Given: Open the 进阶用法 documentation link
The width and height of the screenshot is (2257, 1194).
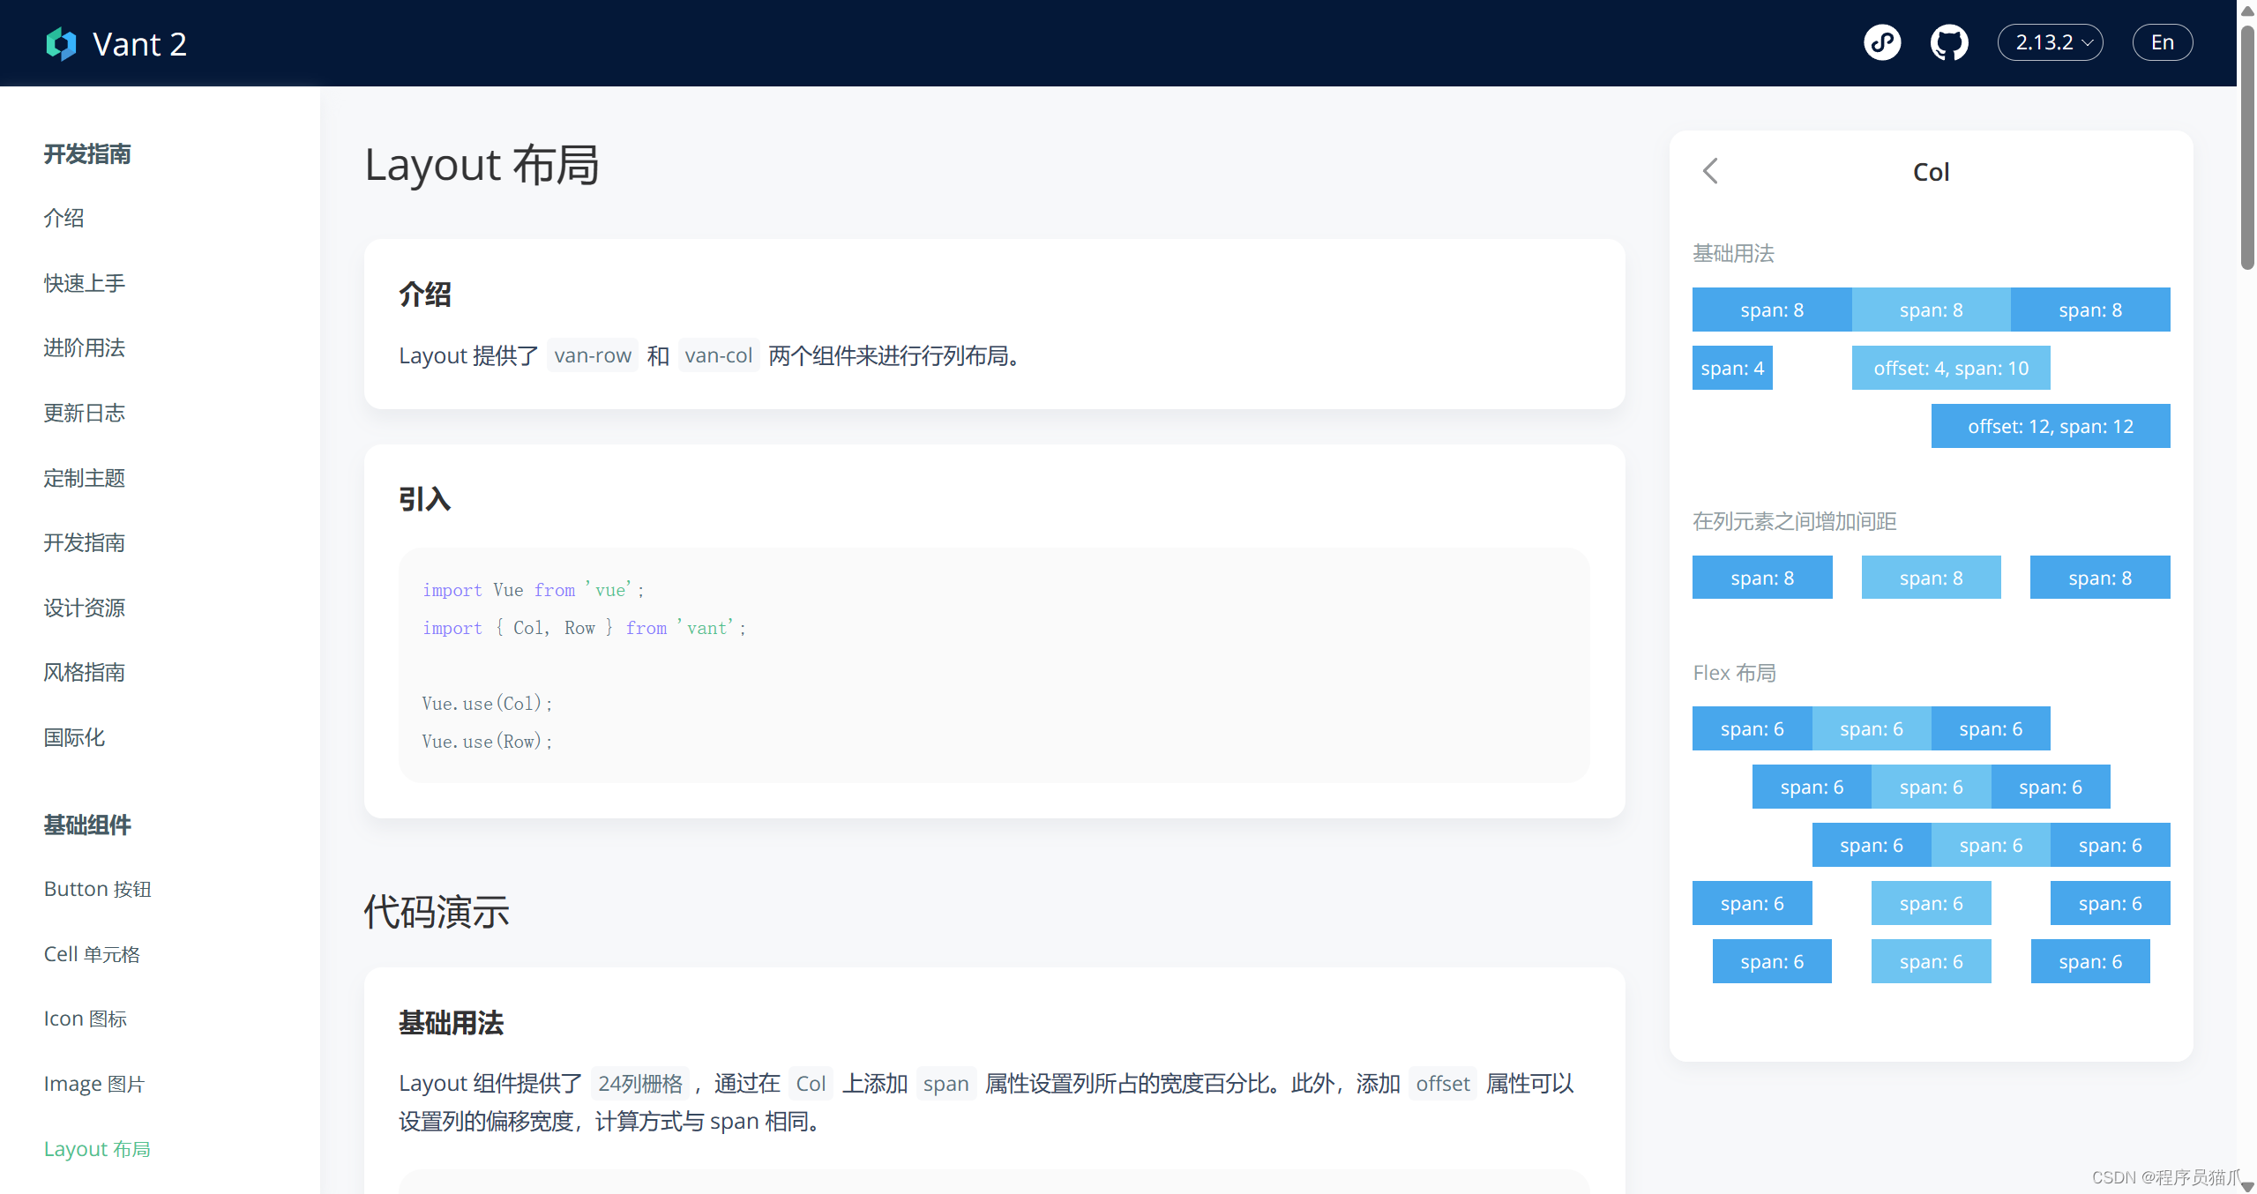Looking at the screenshot, I should coord(84,347).
